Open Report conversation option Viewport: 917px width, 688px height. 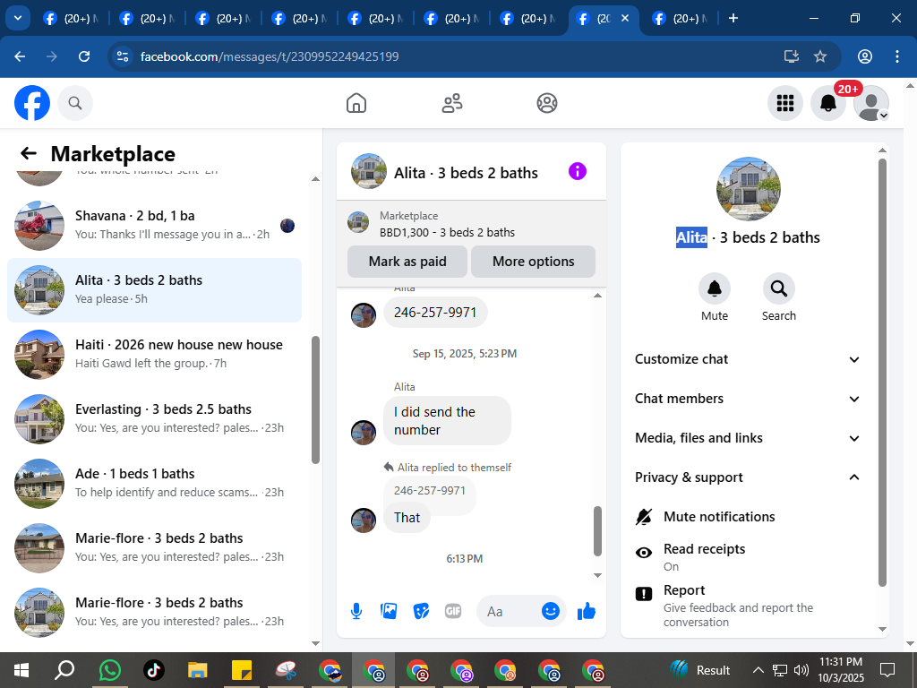coord(749,606)
